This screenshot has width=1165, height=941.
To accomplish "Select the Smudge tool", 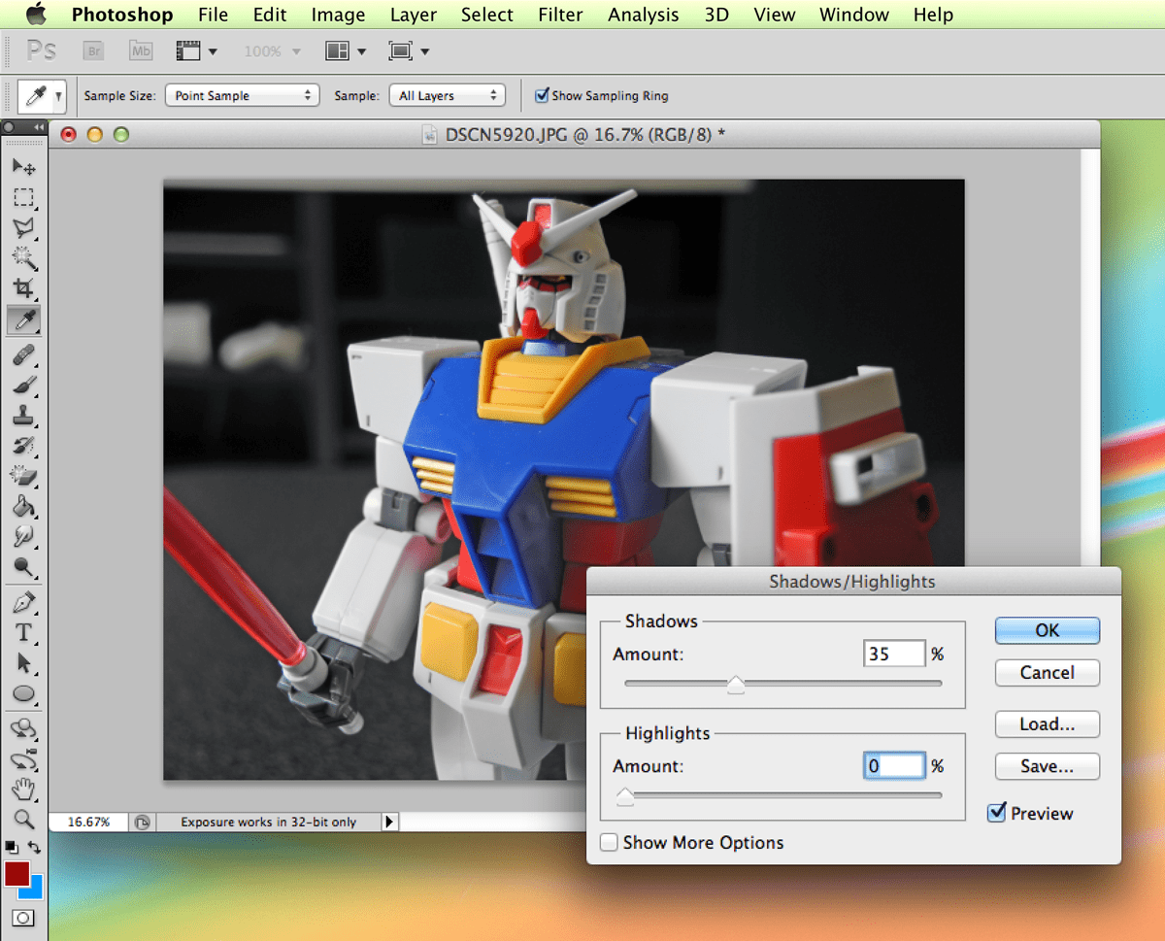I will tap(23, 536).
